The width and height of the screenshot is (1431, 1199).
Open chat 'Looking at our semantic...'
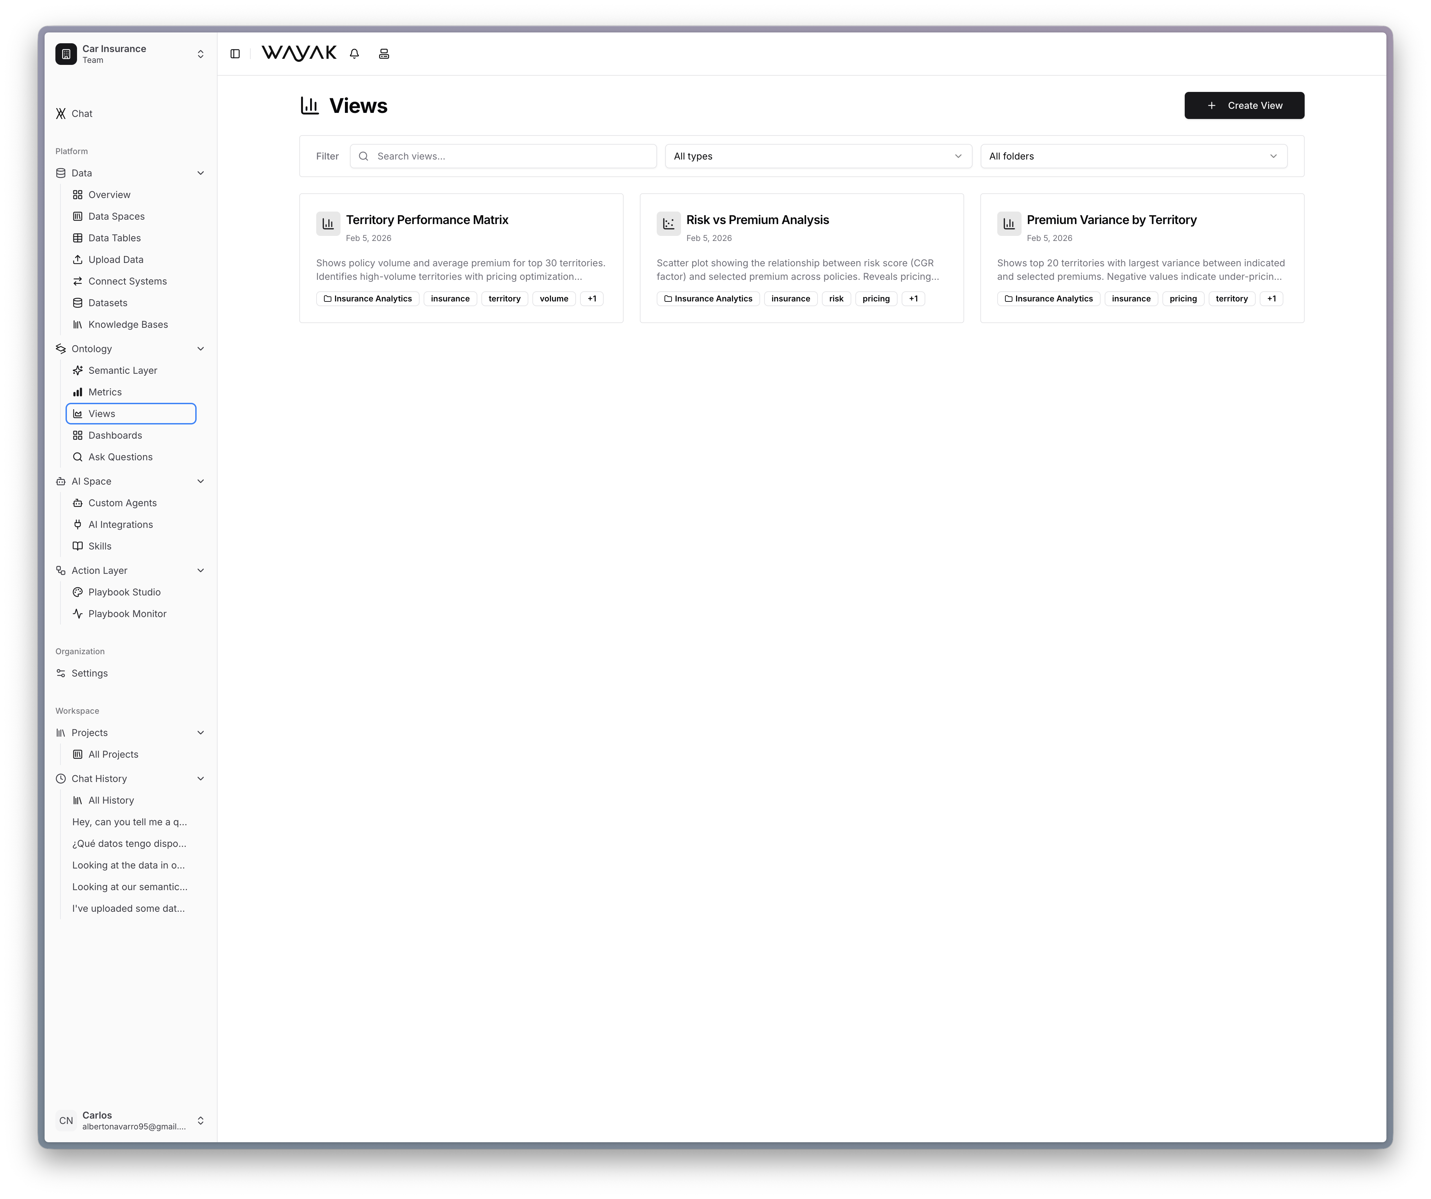(129, 887)
